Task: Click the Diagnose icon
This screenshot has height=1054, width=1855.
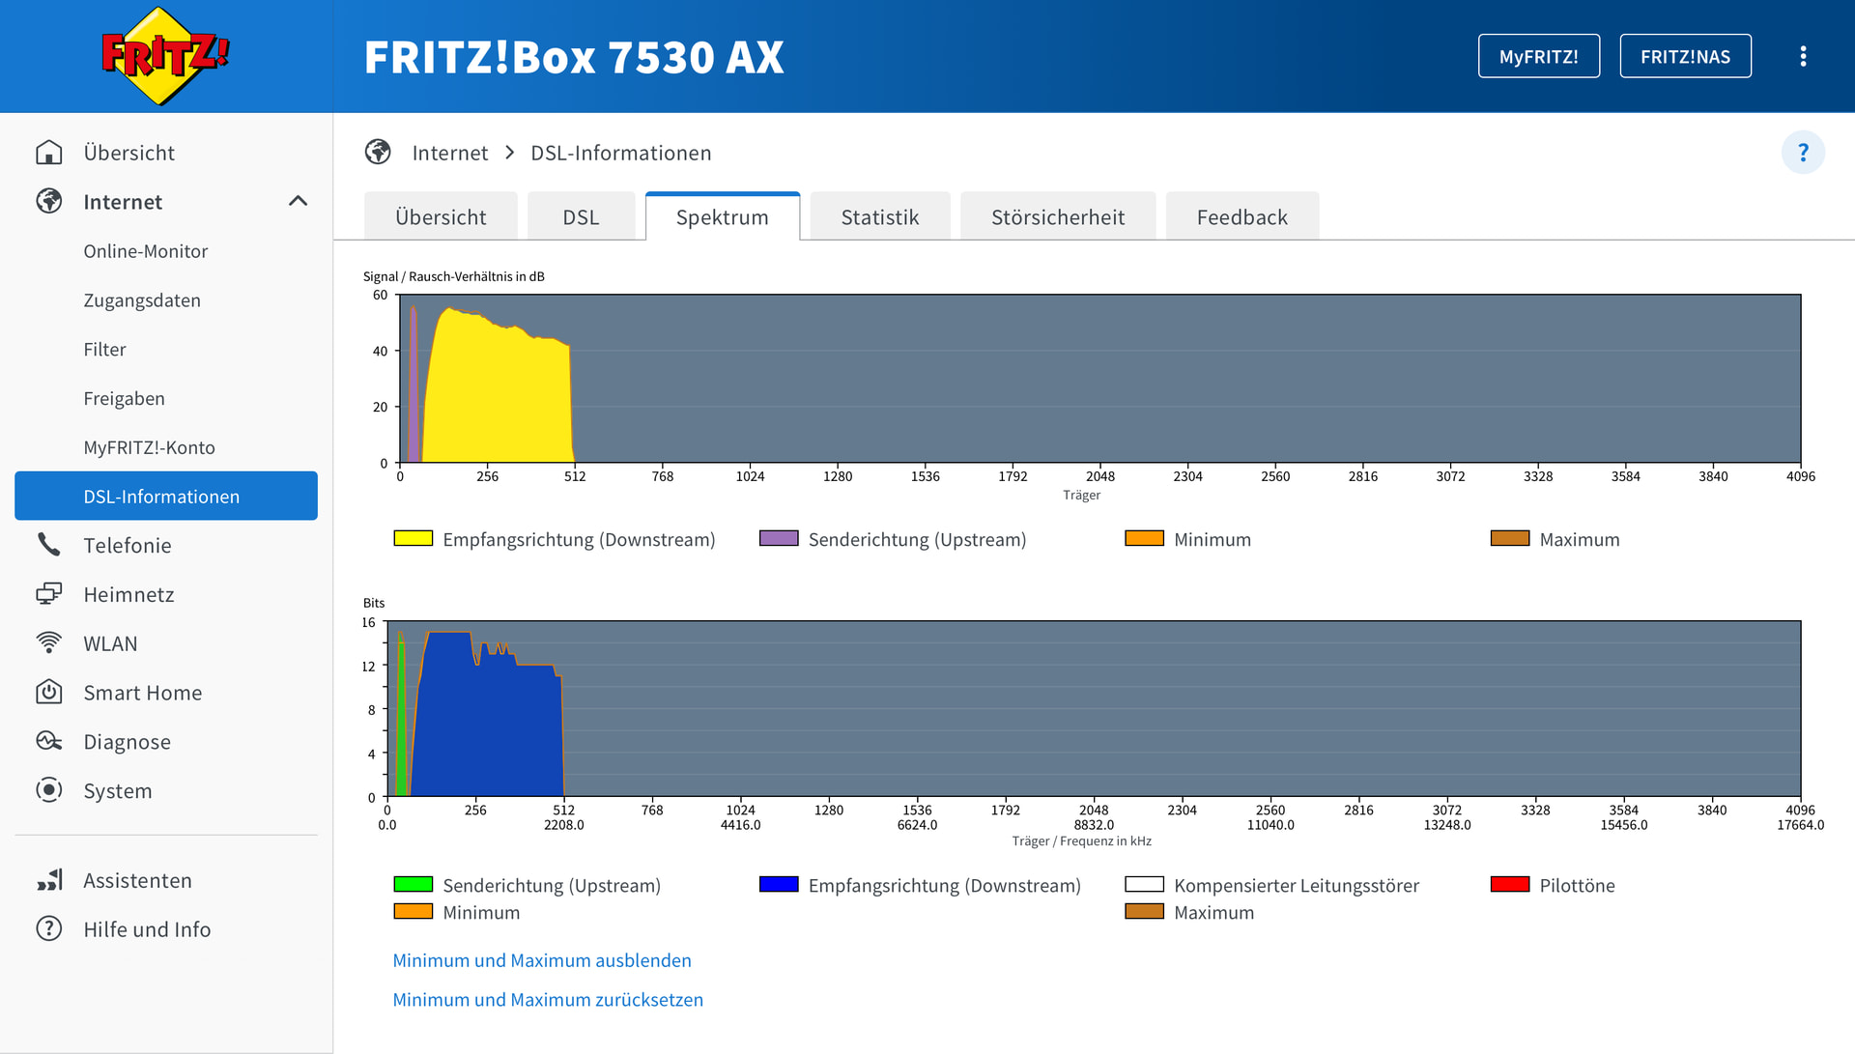Action: [x=48, y=741]
